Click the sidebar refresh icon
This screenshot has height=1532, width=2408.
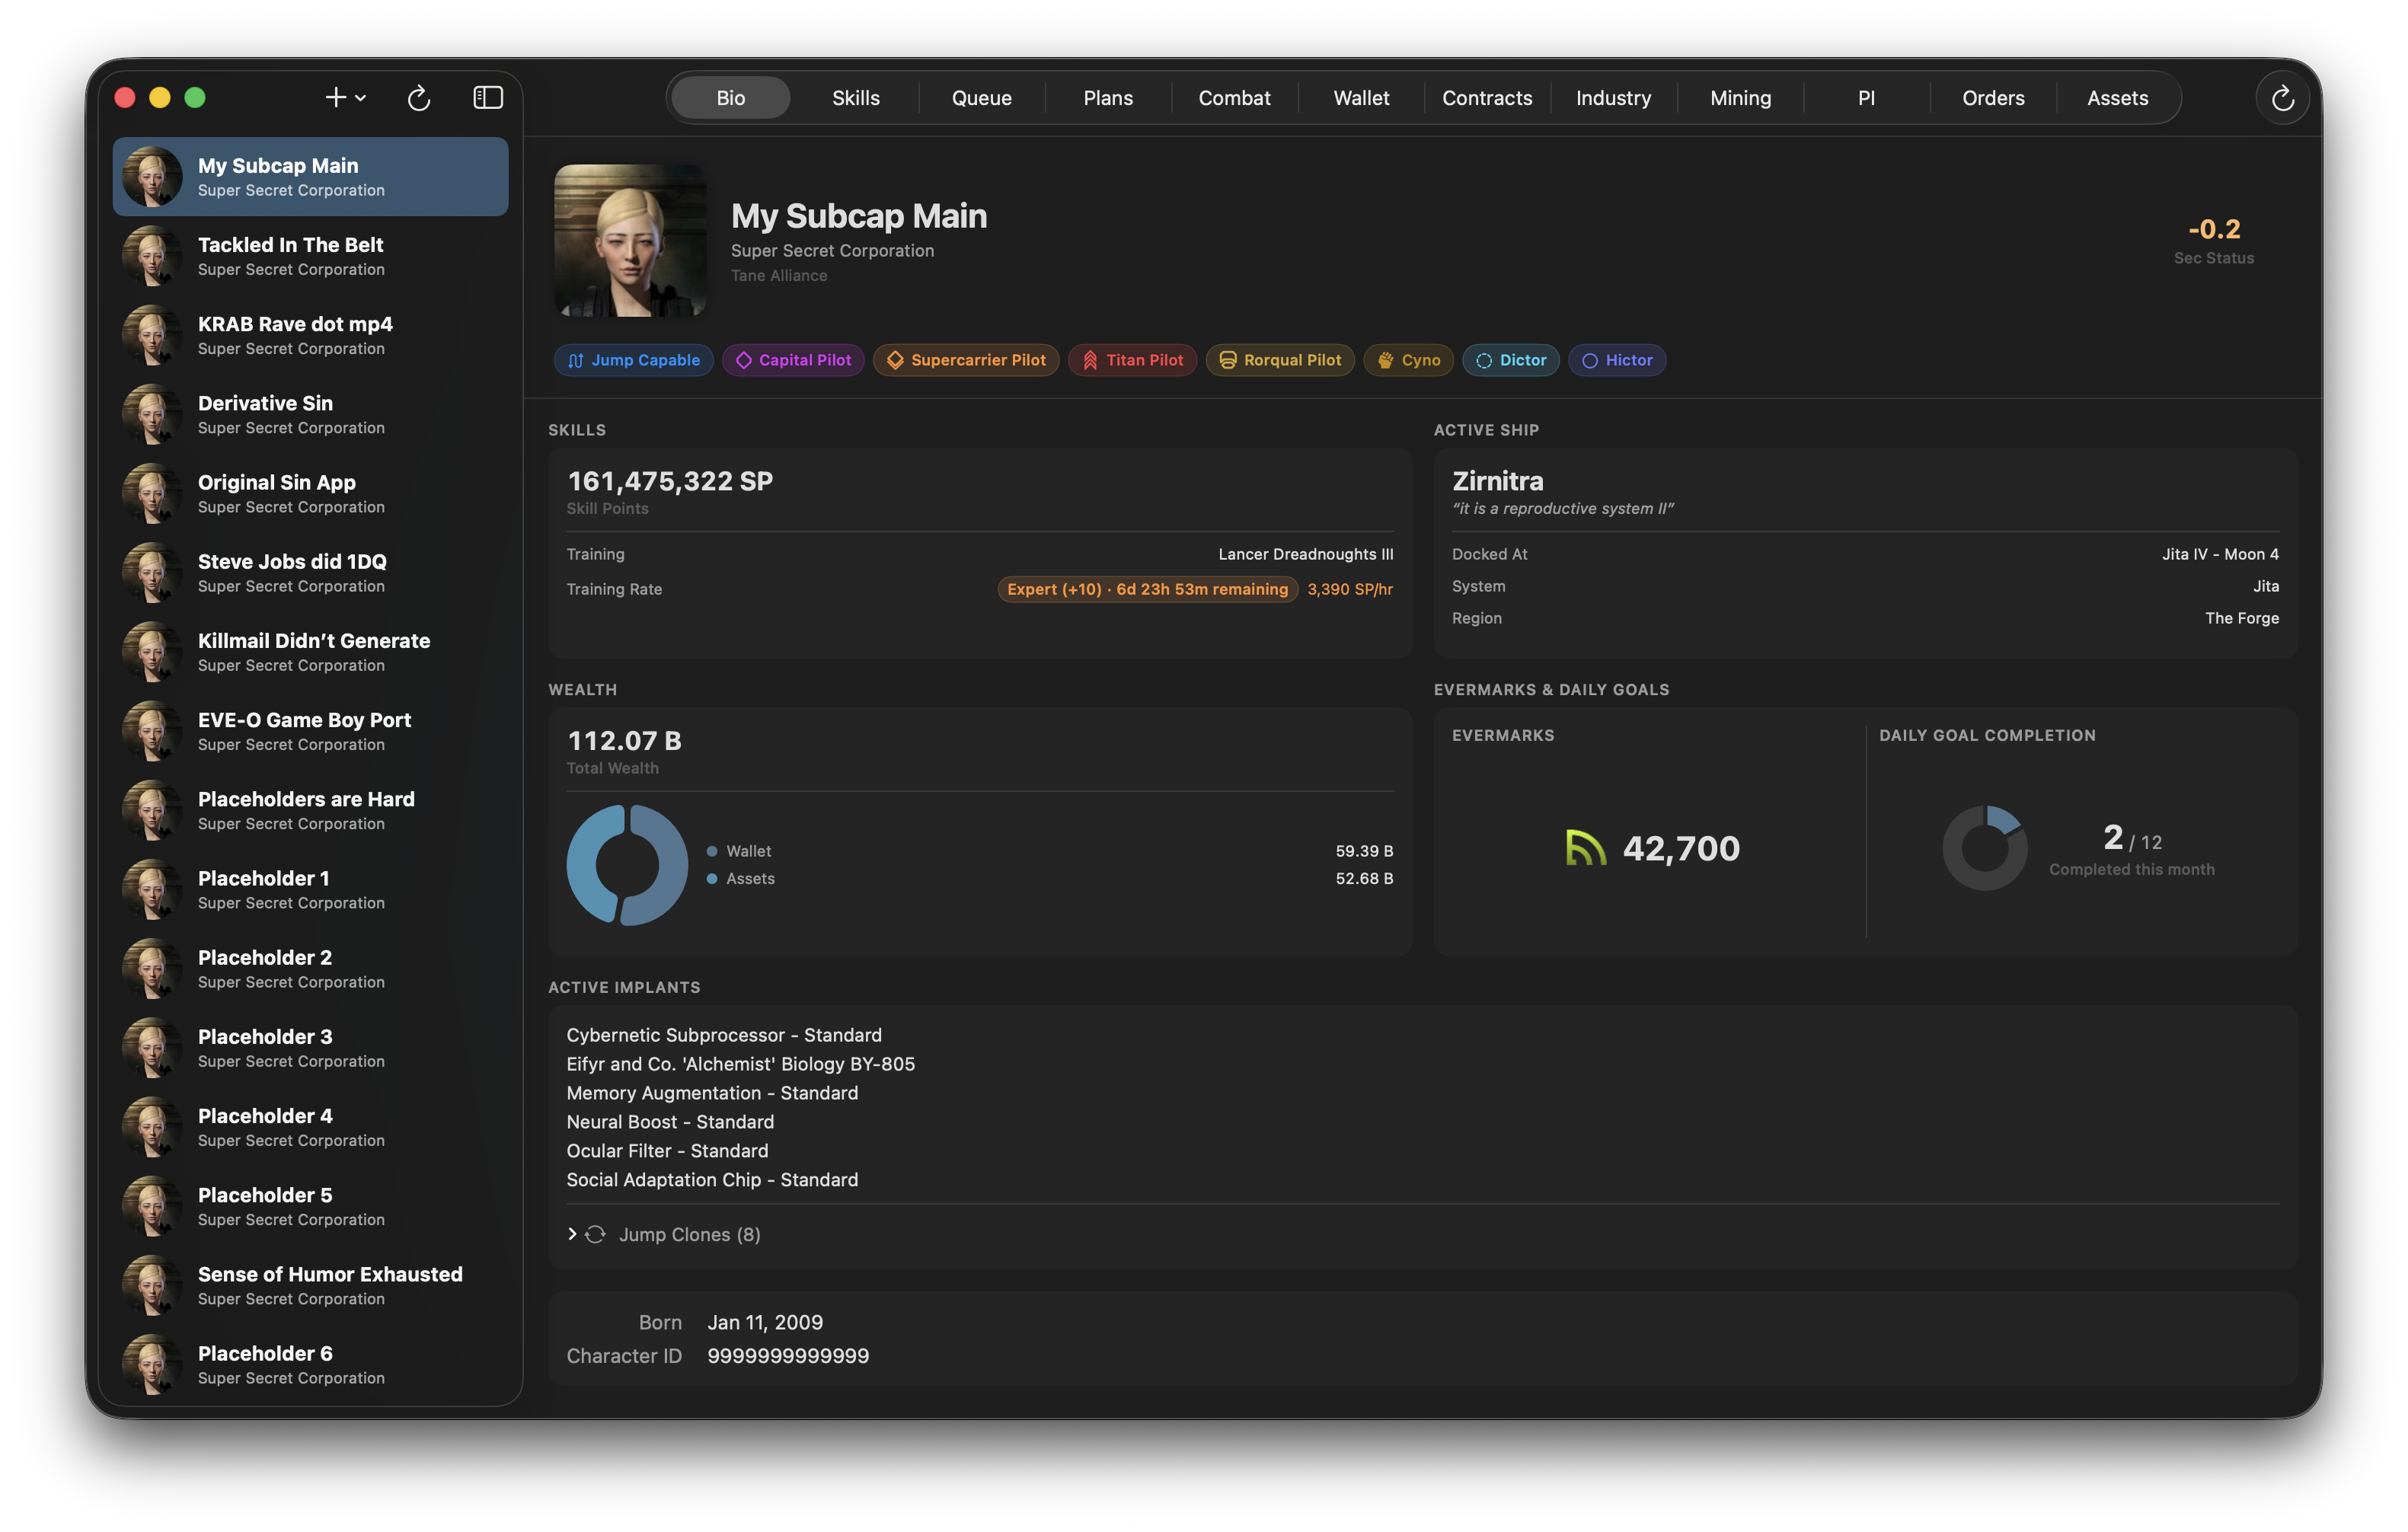419,97
